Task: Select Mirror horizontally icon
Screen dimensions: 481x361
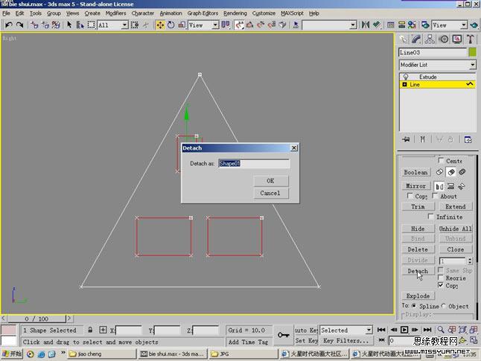Action: pos(439,186)
